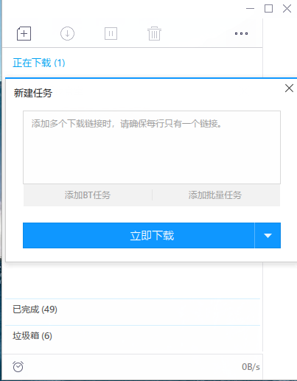Click the alarm clock scheduled download icon
297x381 pixels.
point(18,367)
